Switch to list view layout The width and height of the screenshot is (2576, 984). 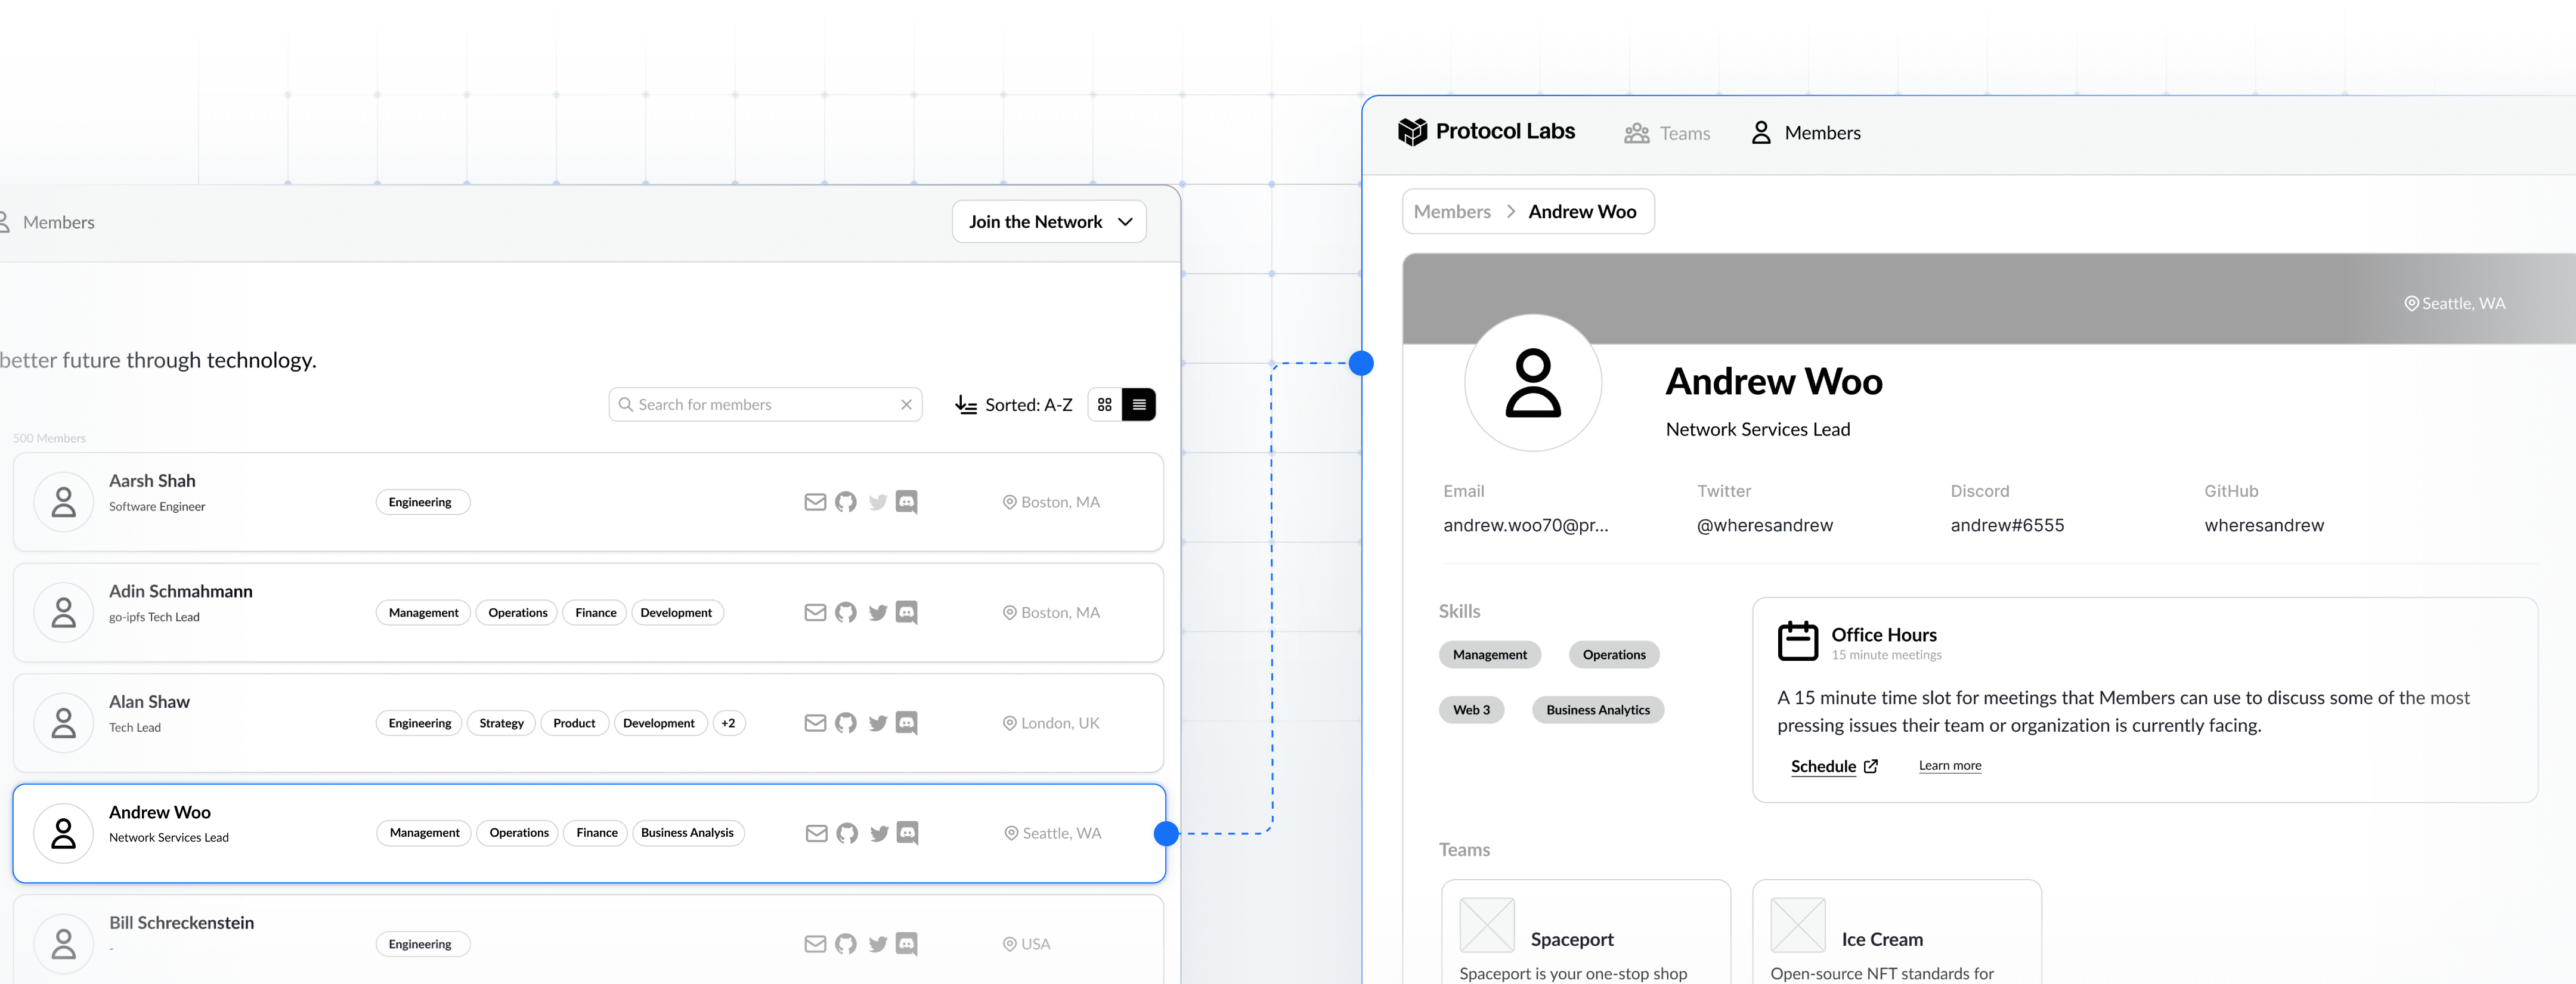1139,405
